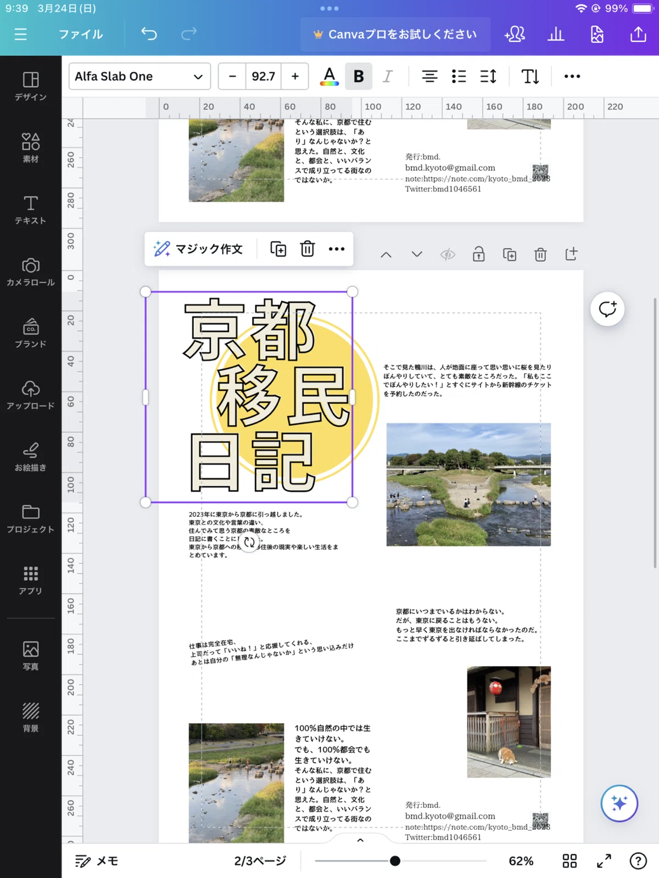Screen dimensions: 659x878
Task: Redo the last undone action
Action: [188, 34]
